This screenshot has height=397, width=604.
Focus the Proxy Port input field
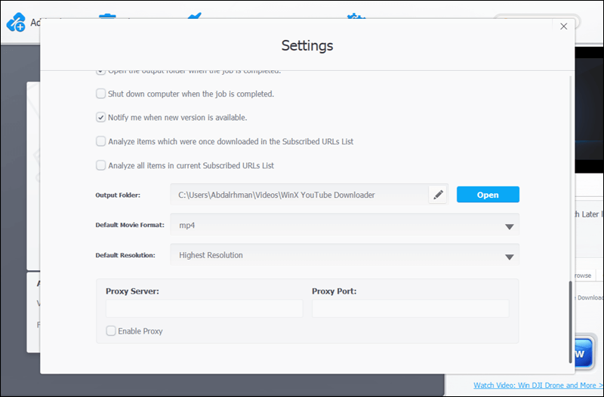click(410, 309)
